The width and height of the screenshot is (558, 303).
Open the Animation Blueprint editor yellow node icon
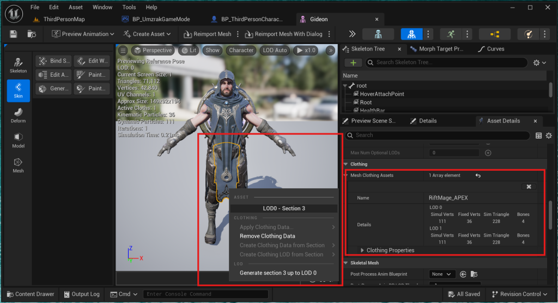(495, 34)
